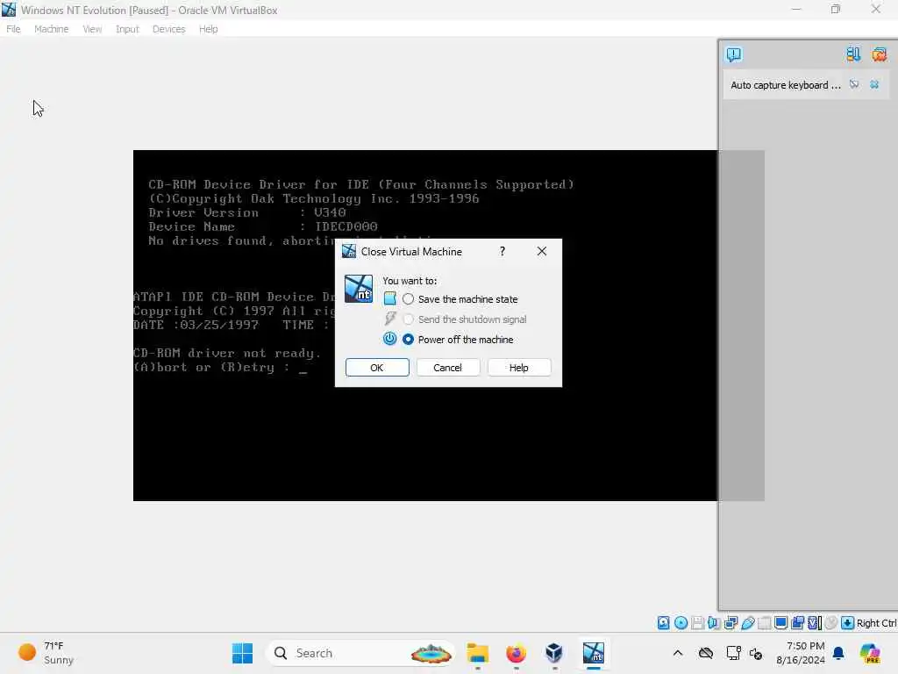Viewport: 898px width, 674px height.
Task: Open the Help menu in menu bar
Action: (208, 29)
